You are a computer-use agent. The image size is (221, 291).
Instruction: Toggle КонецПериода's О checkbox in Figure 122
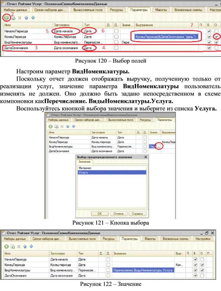pyautogui.click(x=202, y=265)
